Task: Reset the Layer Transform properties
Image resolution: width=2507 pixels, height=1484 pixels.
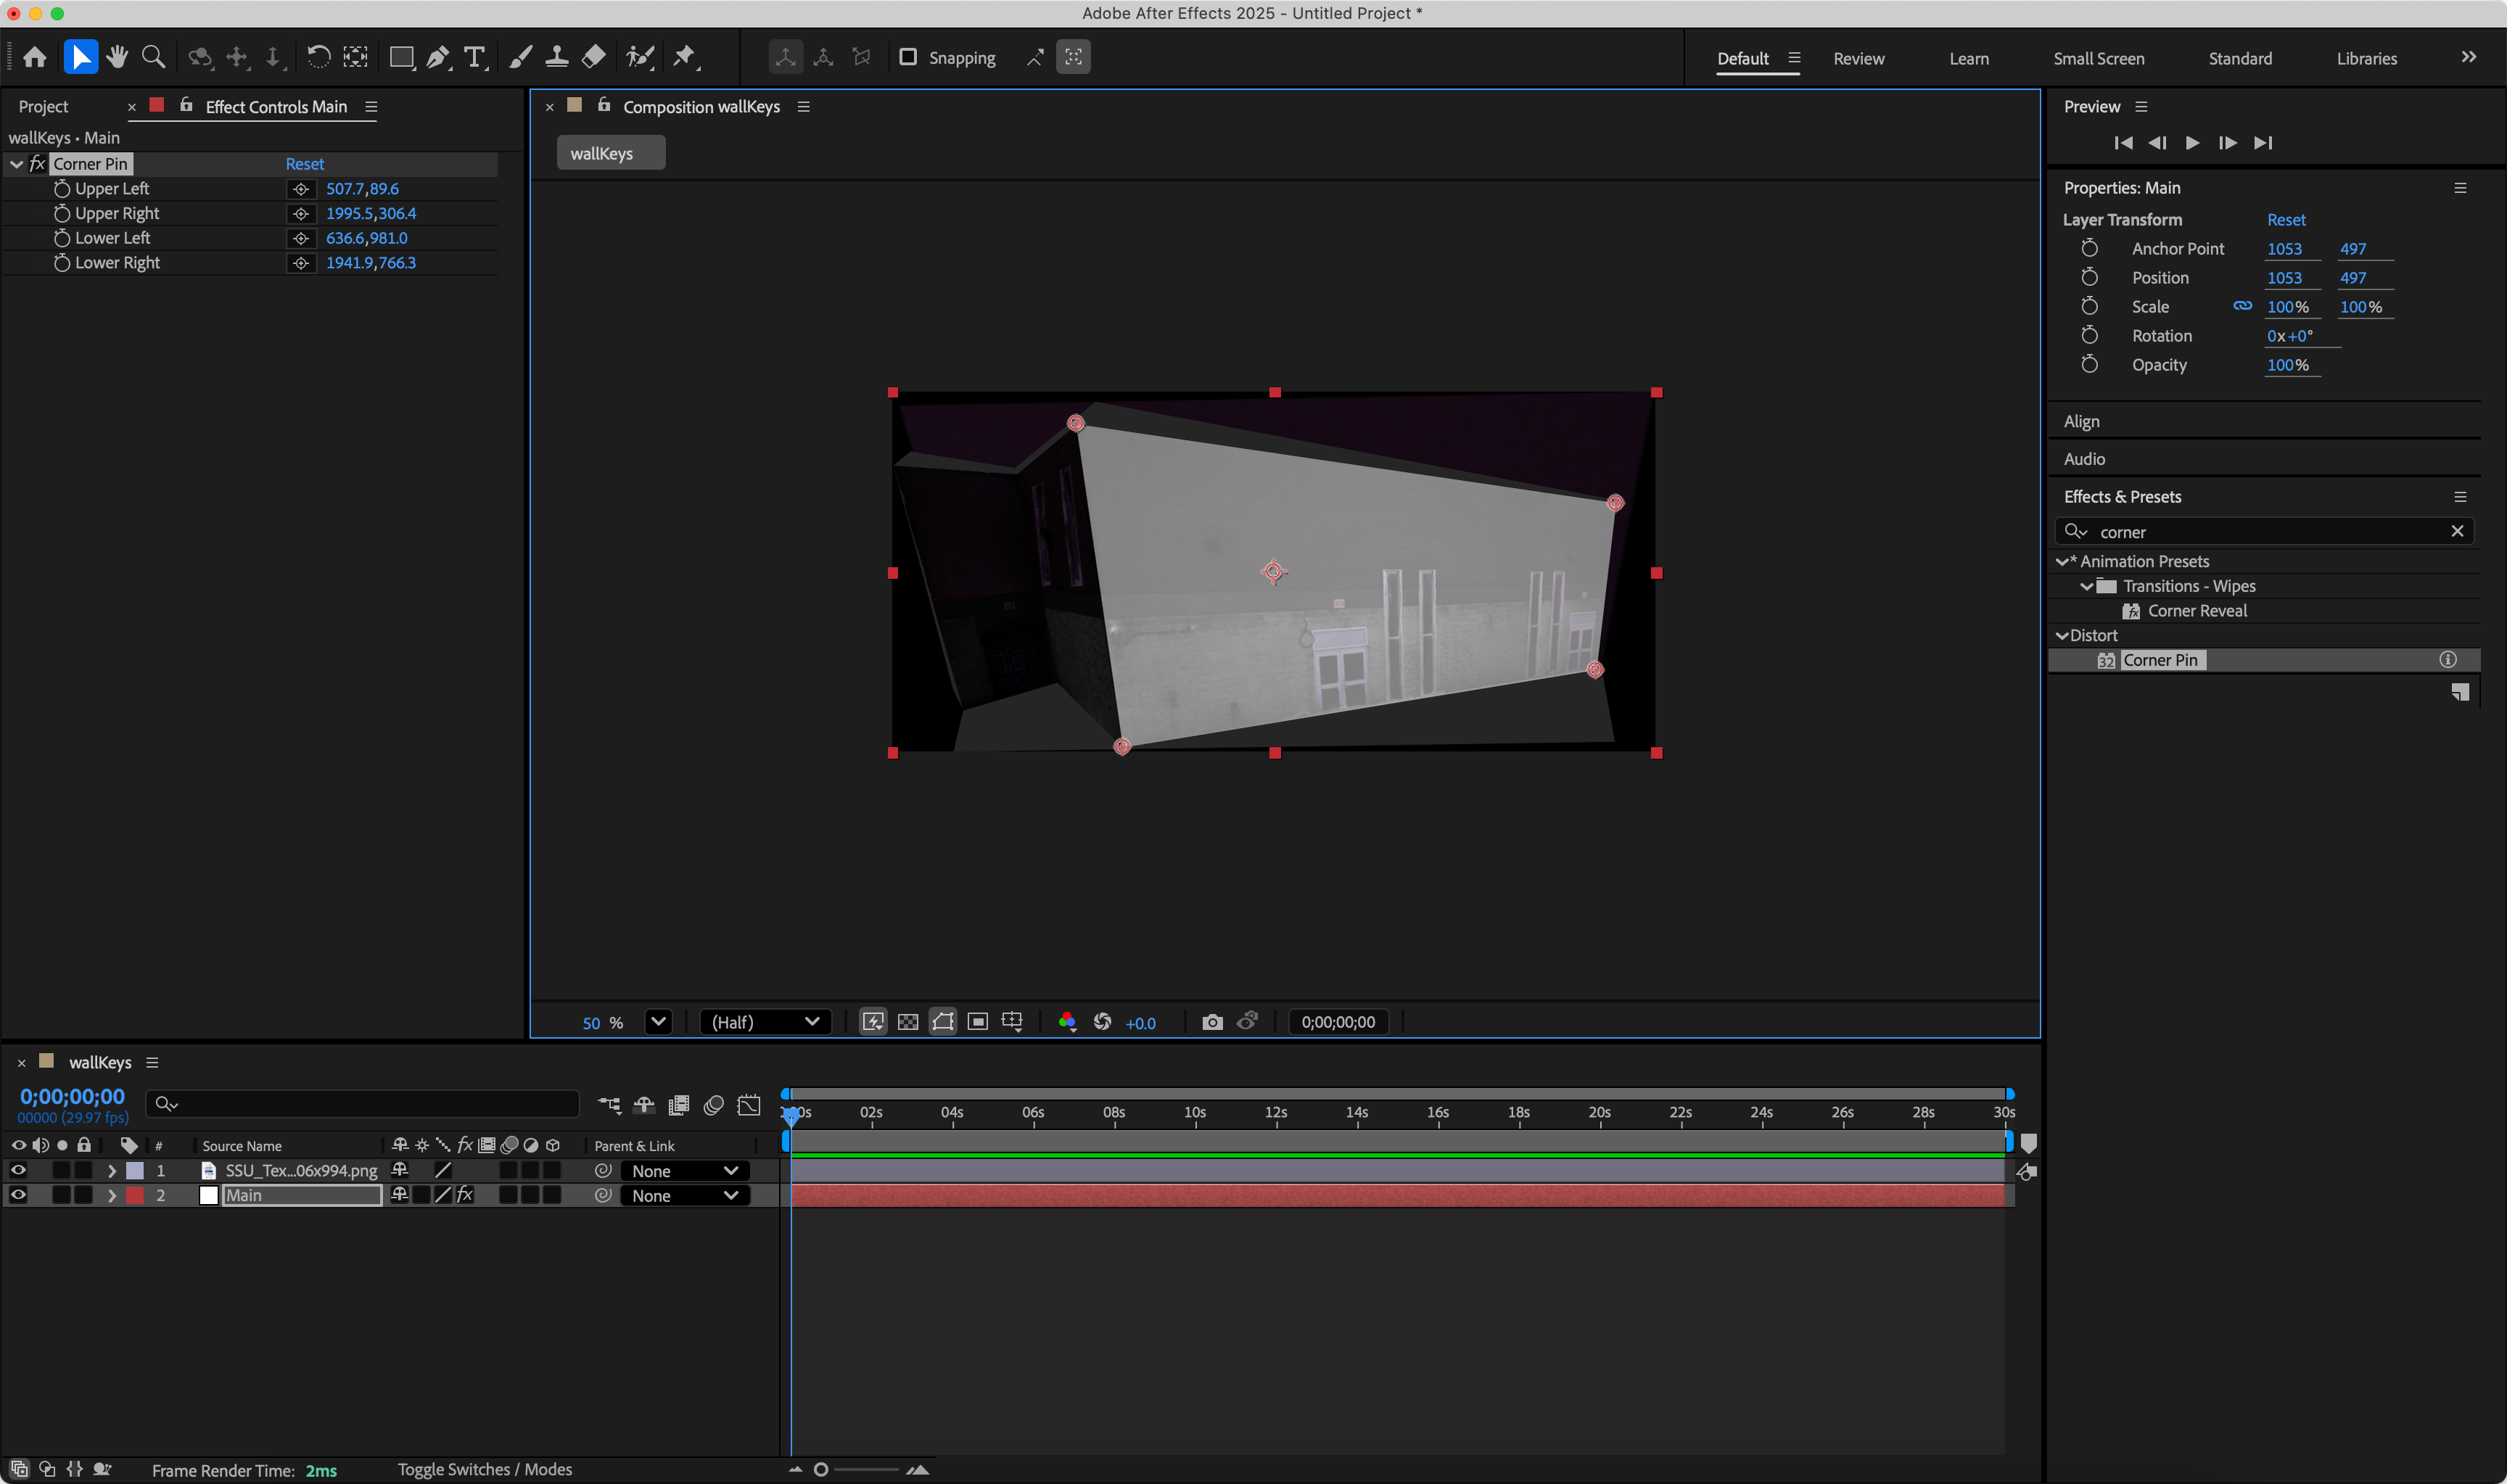Action: 2286,219
